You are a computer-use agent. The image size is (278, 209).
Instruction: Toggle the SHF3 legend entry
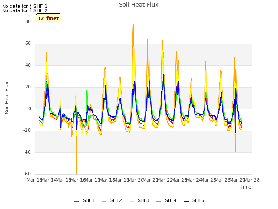tap(139, 200)
